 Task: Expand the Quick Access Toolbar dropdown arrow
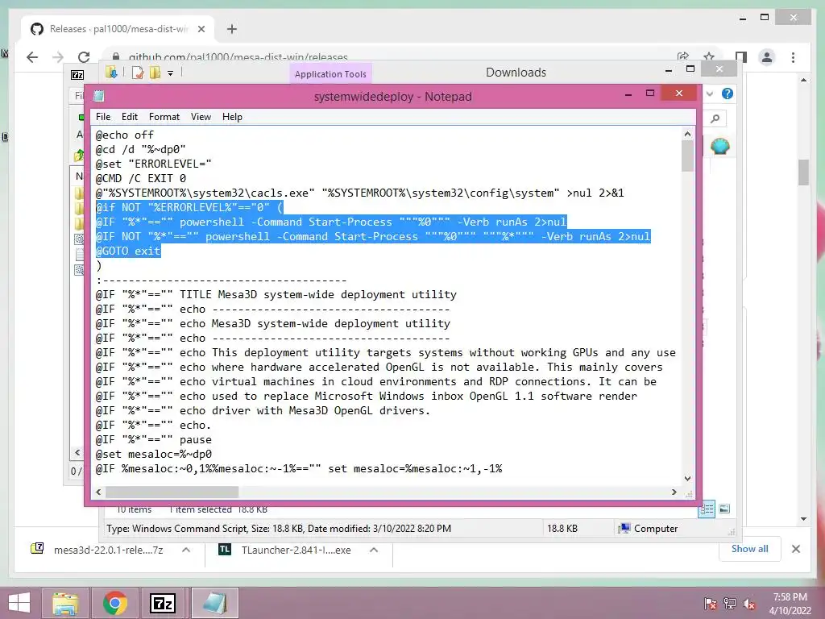pyautogui.click(x=171, y=73)
